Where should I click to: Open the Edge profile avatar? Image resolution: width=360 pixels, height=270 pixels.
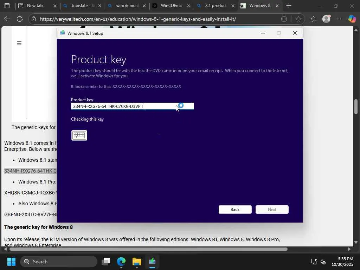tap(326, 19)
